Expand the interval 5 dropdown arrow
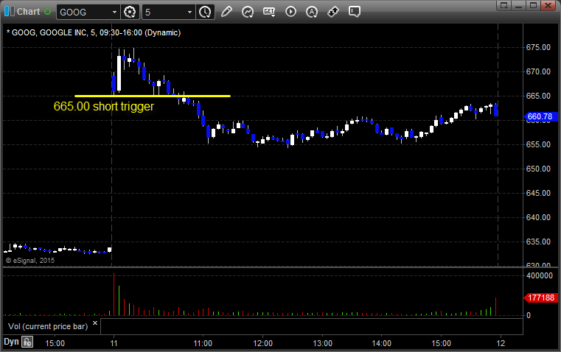 click(189, 12)
